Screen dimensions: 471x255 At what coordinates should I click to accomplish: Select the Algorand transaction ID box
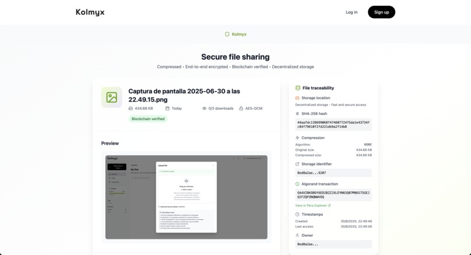[334, 195]
